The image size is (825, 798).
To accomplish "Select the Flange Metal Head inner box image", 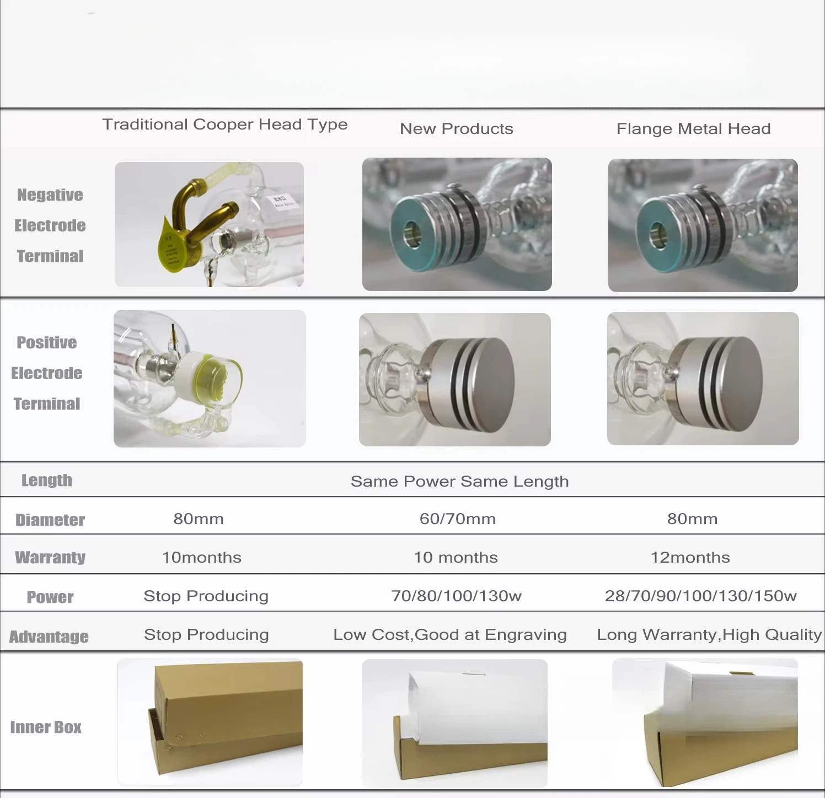I will click(705, 722).
